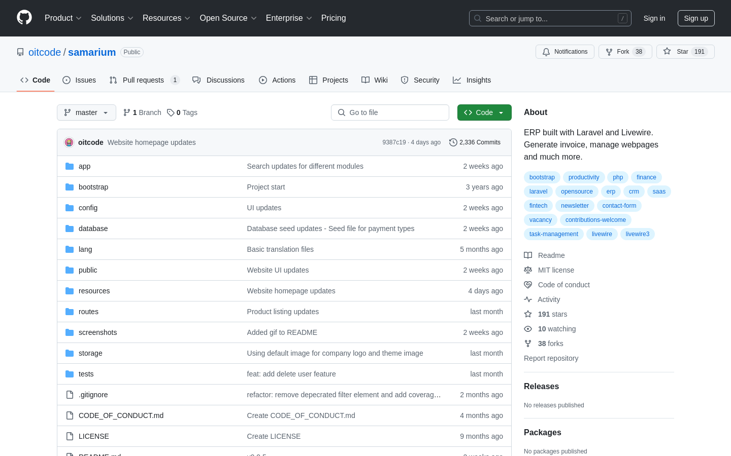The width and height of the screenshot is (731, 456).
Task: Star the repository with Star button
Action: [685, 52]
